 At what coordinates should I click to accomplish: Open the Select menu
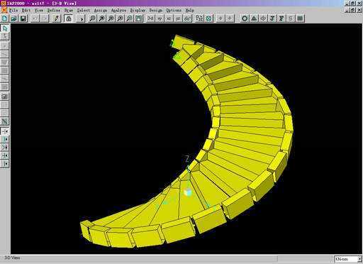click(84, 11)
